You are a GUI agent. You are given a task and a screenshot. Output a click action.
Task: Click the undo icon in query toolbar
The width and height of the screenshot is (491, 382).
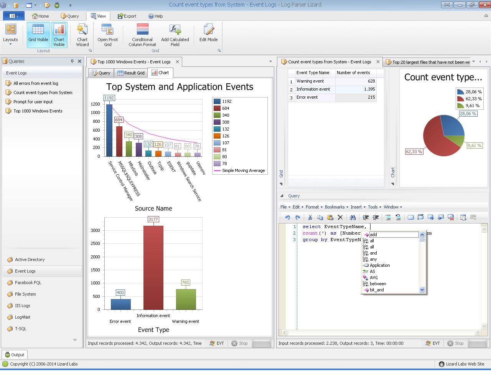point(287,217)
